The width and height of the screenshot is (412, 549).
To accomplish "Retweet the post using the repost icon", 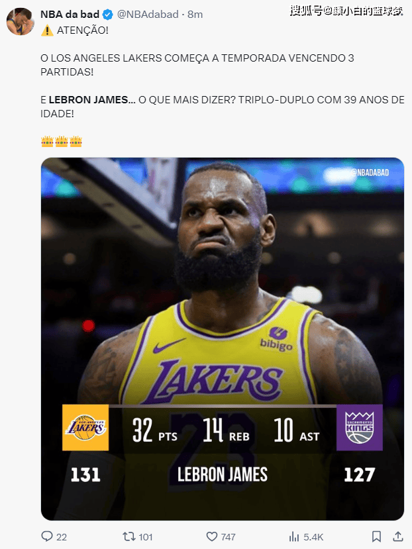I will tap(129, 536).
